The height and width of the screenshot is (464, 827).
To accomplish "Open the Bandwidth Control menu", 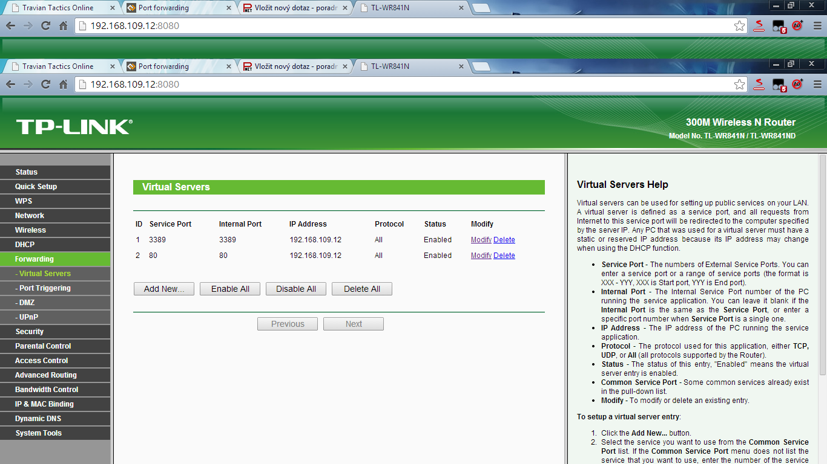I will point(55,390).
